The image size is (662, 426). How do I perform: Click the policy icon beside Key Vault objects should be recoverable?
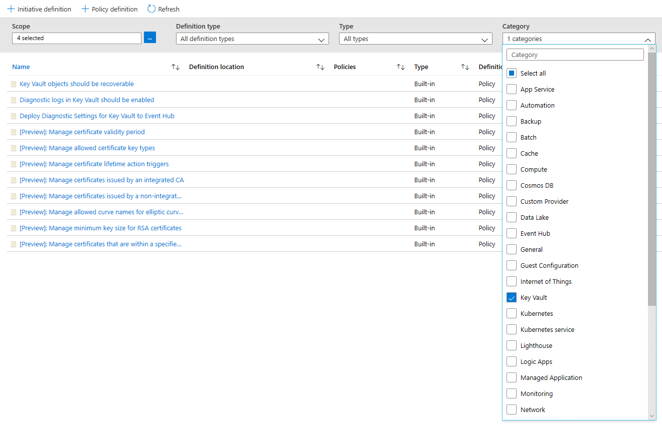tap(13, 84)
